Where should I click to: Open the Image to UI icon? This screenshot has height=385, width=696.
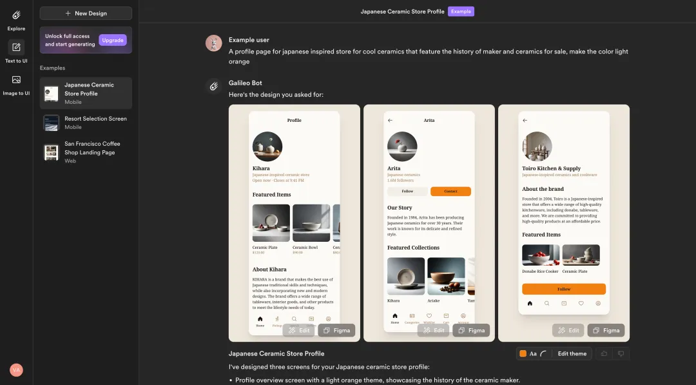pos(16,80)
